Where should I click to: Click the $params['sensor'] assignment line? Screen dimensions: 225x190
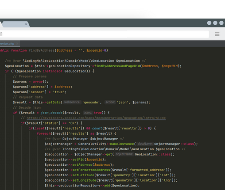click(x=39, y=92)
